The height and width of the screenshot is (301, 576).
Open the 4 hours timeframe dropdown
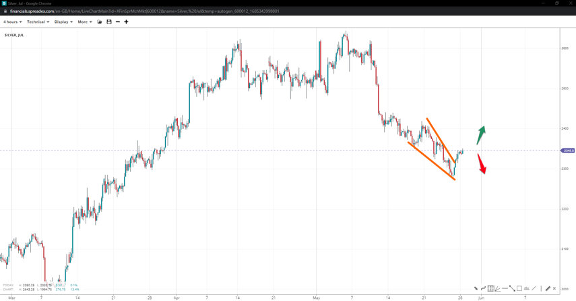point(12,22)
